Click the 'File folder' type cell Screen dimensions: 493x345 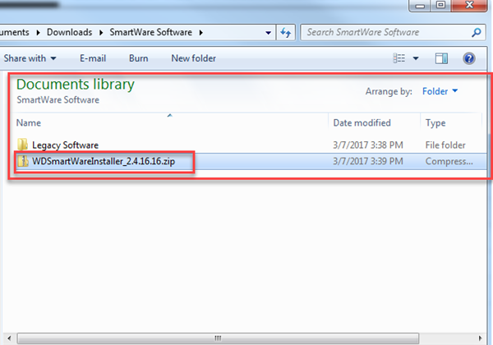pos(445,145)
